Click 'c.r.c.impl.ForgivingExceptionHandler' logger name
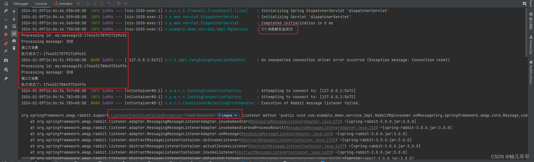534x162 pixels. point(205,60)
